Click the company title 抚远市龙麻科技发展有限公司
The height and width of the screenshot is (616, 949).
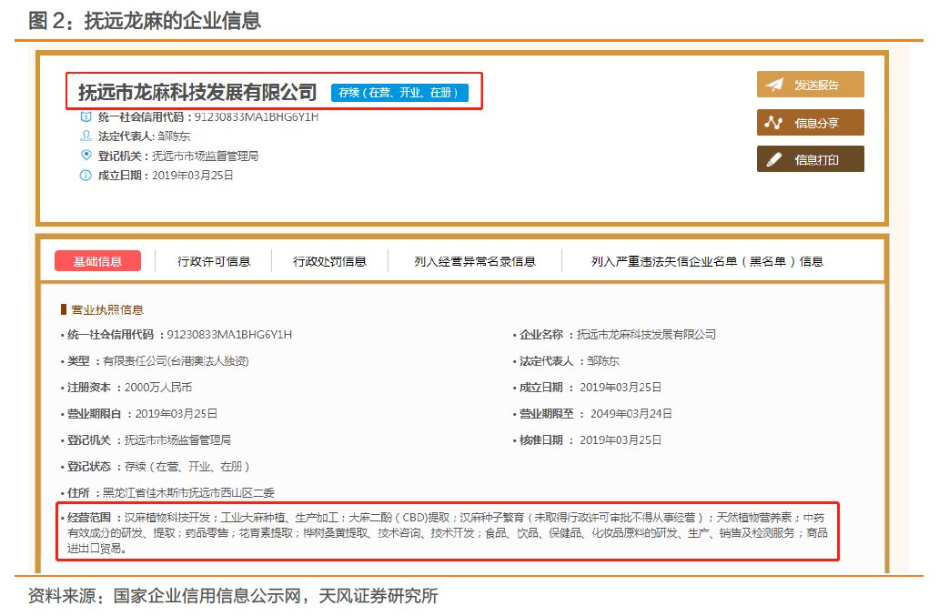pos(197,92)
